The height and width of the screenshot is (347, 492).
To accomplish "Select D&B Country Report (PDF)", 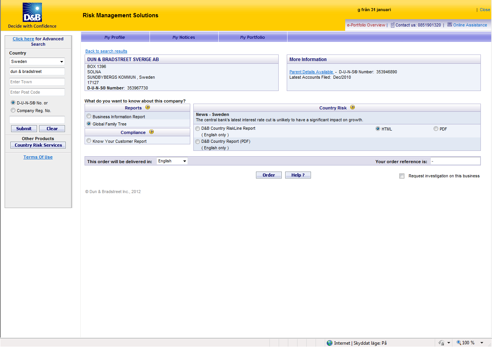I will [x=198, y=142].
